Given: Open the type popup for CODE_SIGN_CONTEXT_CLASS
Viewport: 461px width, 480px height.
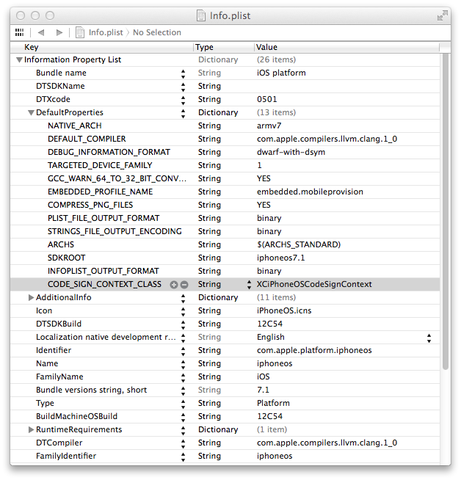Looking at the screenshot, I should point(249,285).
